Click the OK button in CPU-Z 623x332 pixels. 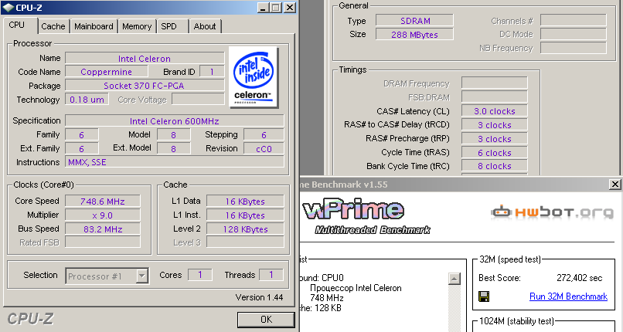[266, 320]
